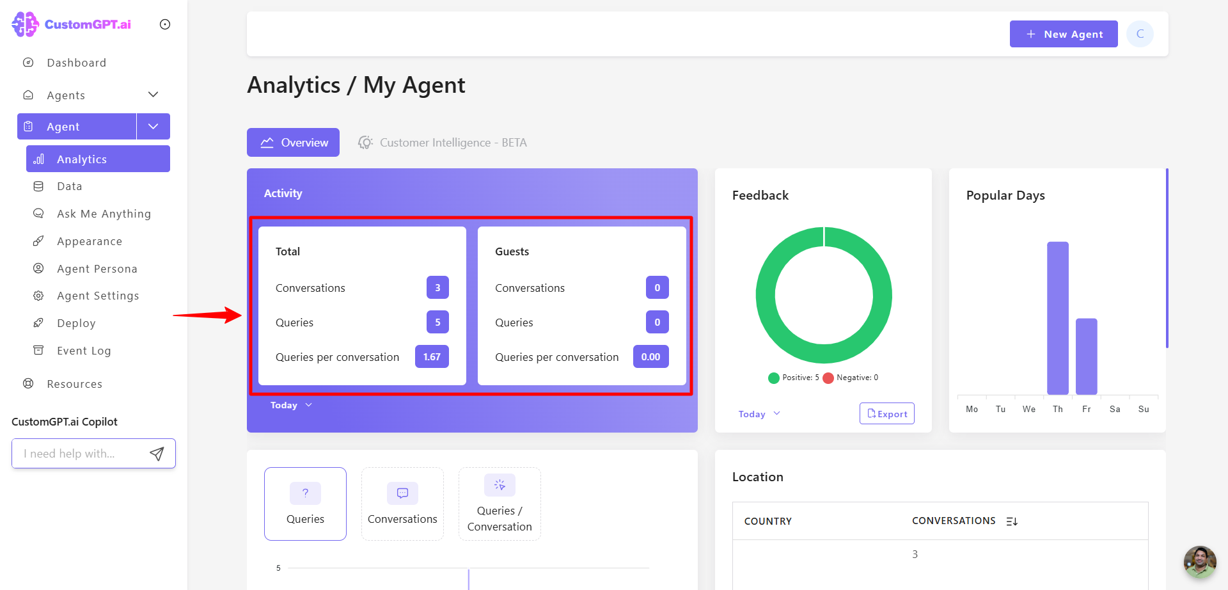Click the Positive green legend dot

pyautogui.click(x=774, y=378)
